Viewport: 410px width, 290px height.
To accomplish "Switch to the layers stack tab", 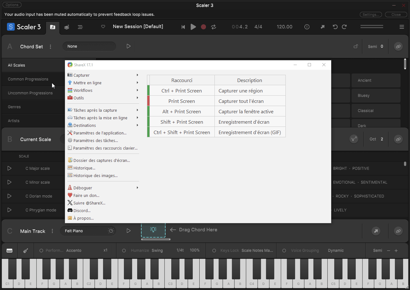I will point(67,27).
